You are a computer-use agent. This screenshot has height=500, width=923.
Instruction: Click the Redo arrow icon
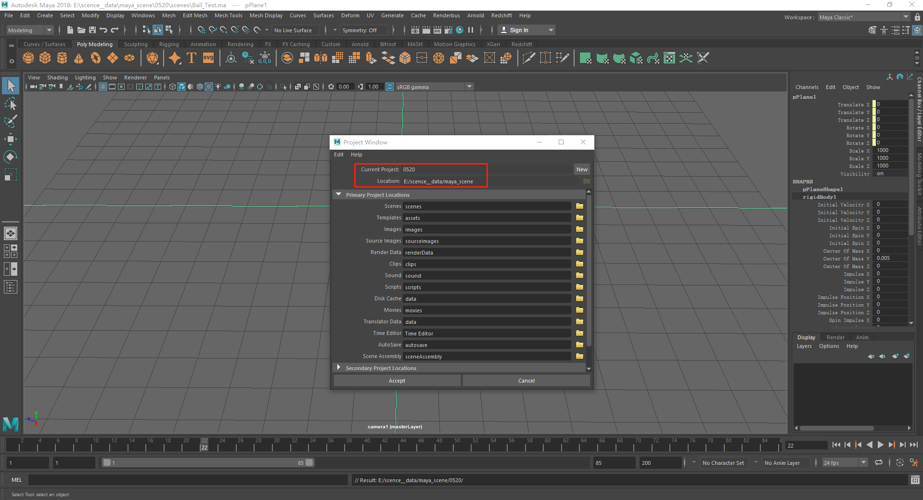point(115,30)
